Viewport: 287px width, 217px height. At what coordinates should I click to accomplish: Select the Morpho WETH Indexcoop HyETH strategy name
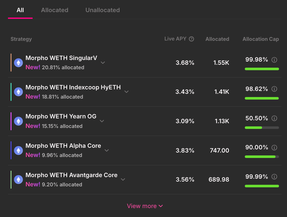pyautogui.click(x=73, y=87)
